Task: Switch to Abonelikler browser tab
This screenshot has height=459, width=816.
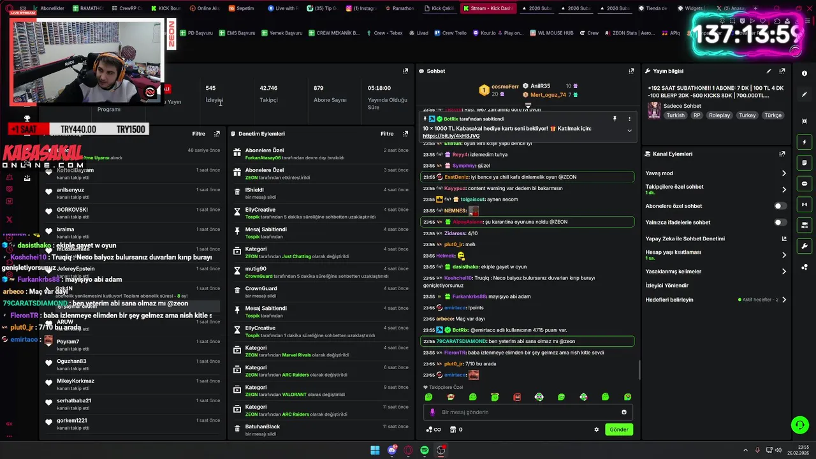Action: point(50,8)
